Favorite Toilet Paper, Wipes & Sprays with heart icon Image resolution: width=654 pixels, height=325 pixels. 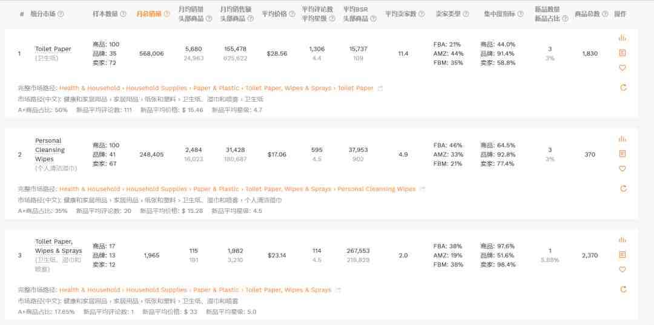(623, 269)
